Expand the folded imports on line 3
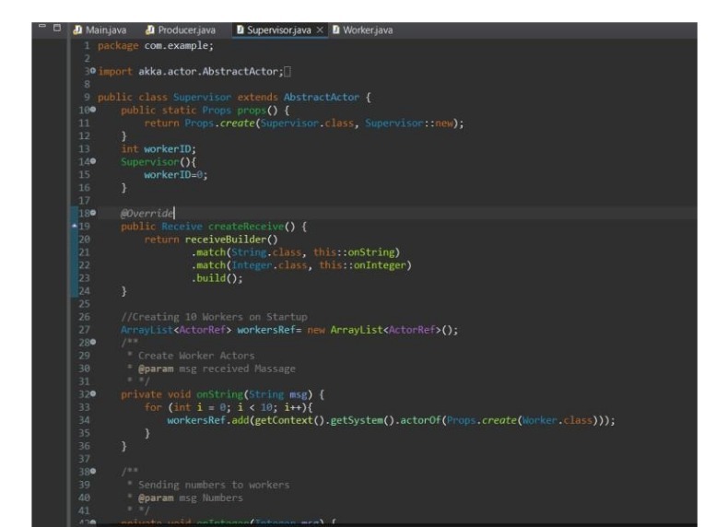 [x=93, y=71]
